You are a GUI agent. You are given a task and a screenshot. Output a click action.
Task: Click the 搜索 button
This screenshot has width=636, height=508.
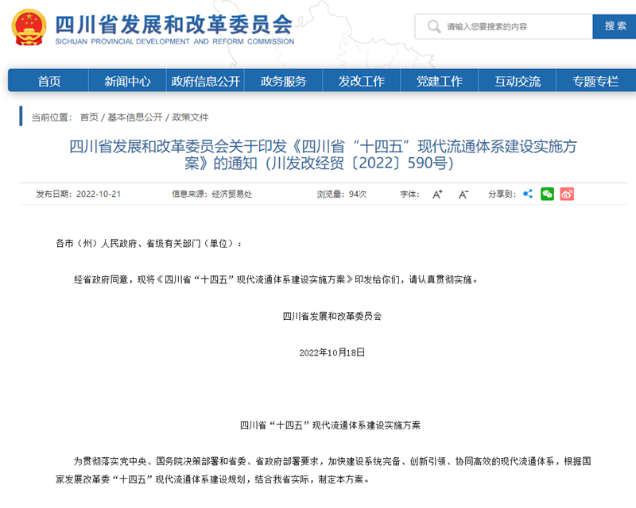[615, 27]
